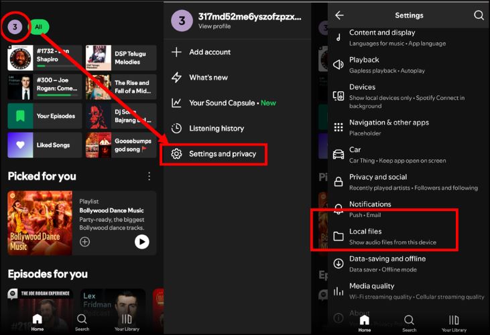
Task: Open Your Library tab in left screen
Action: 127,322
